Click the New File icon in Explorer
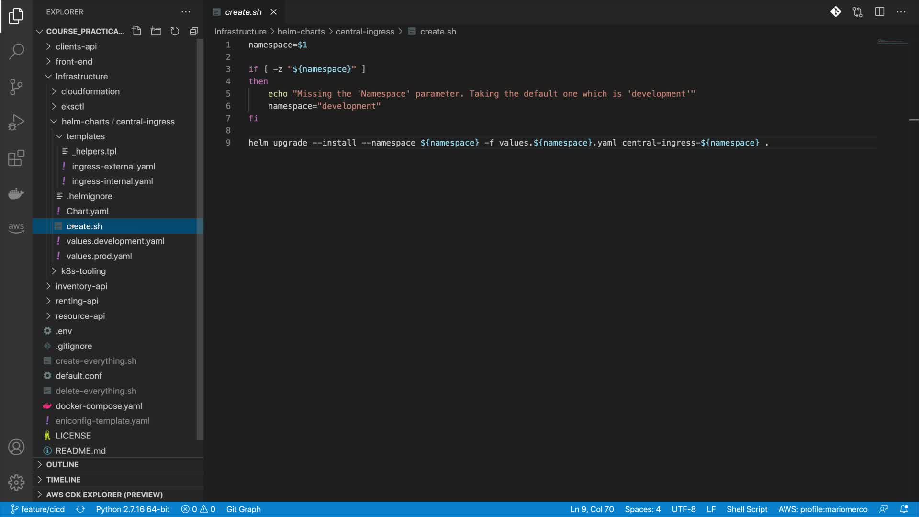This screenshot has width=919, height=517. (137, 31)
